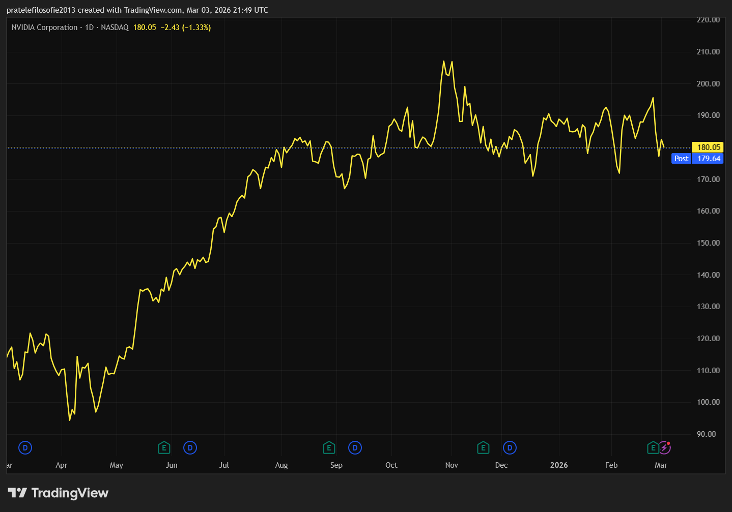This screenshot has width=732, height=512.
Task: Select the dividend marker right of Dec
Action: [x=510, y=448]
